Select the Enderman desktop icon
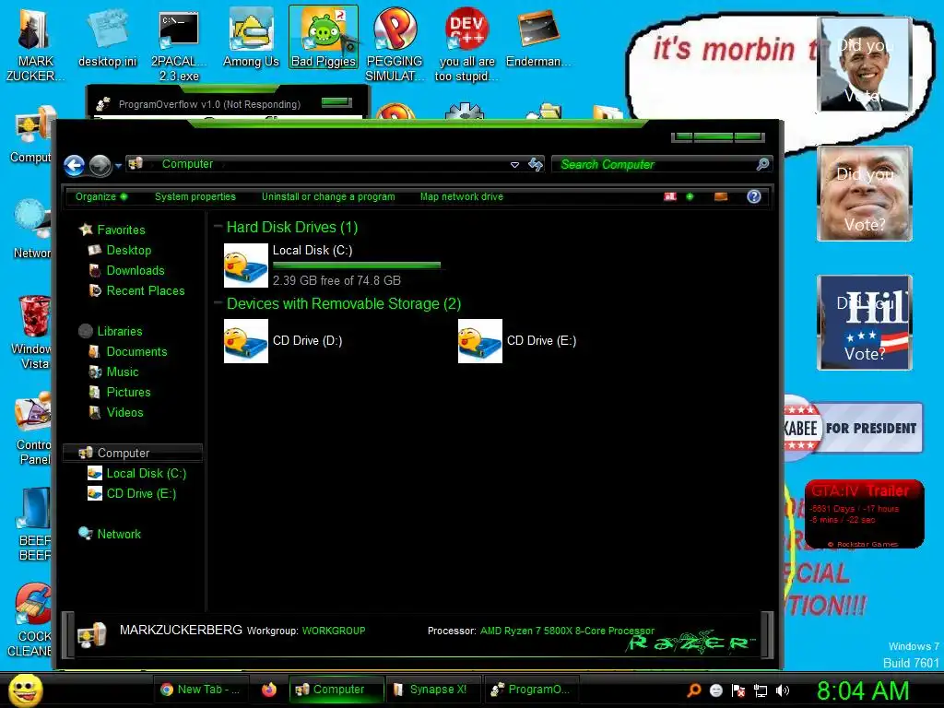Image resolution: width=944 pixels, height=708 pixels. (538, 38)
